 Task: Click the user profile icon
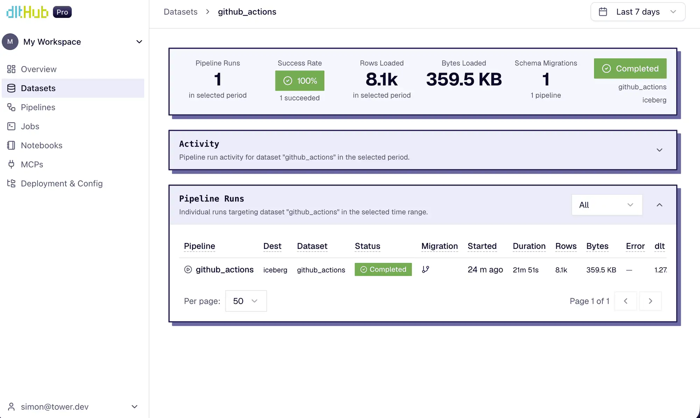pyautogui.click(x=11, y=407)
